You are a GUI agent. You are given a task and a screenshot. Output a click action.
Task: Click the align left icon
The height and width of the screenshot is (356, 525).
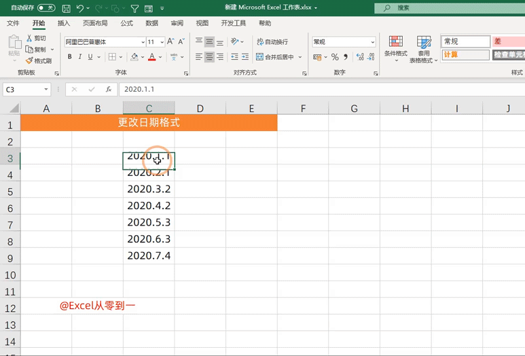tap(199, 56)
